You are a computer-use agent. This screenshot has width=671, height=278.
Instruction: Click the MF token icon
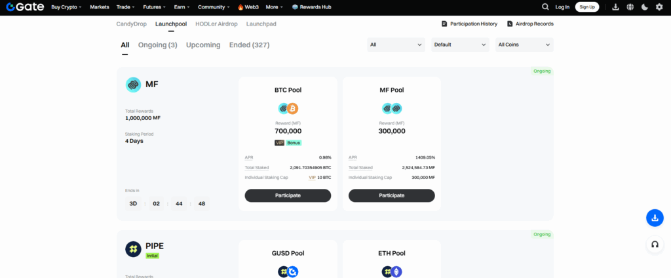tap(133, 85)
